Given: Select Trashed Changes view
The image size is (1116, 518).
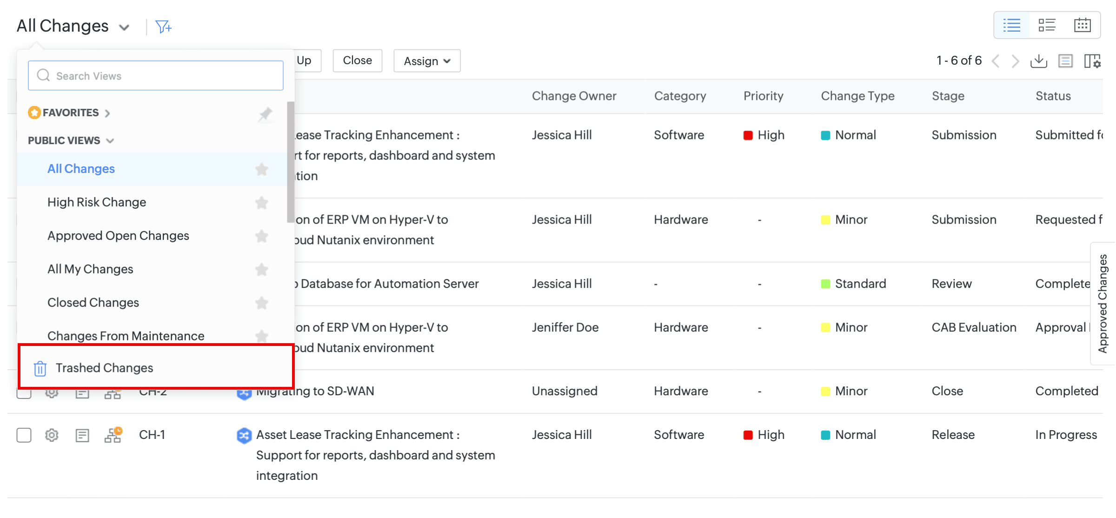Looking at the screenshot, I should pos(105,368).
